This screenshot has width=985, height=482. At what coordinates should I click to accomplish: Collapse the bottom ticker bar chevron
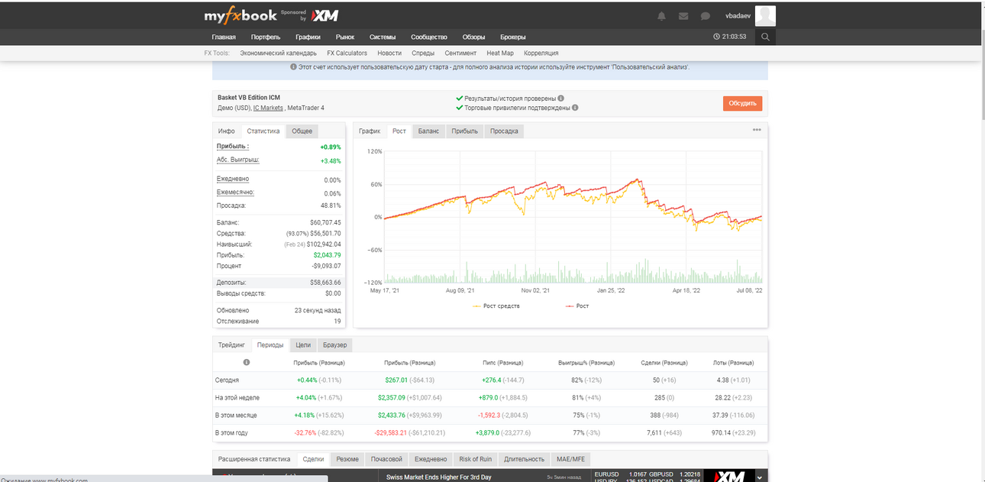point(760,477)
